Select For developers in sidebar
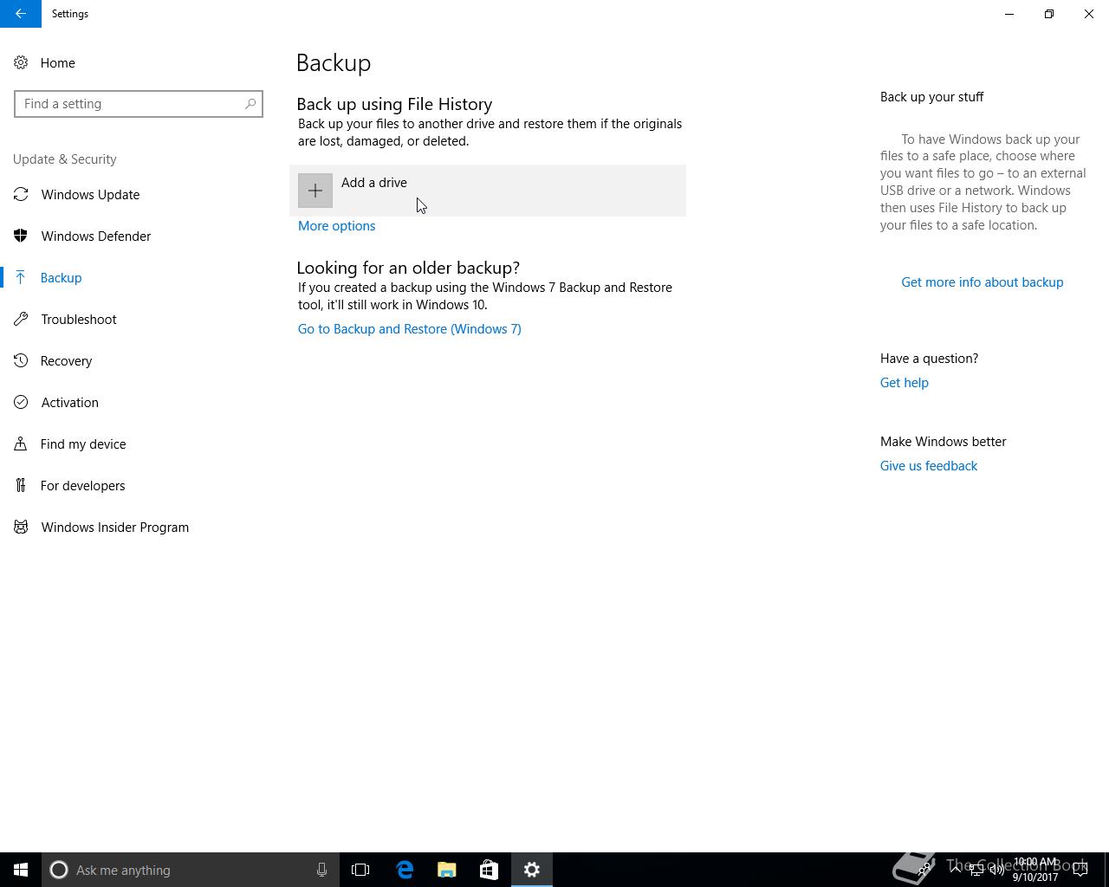The width and height of the screenshot is (1109, 887). [x=139, y=486]
